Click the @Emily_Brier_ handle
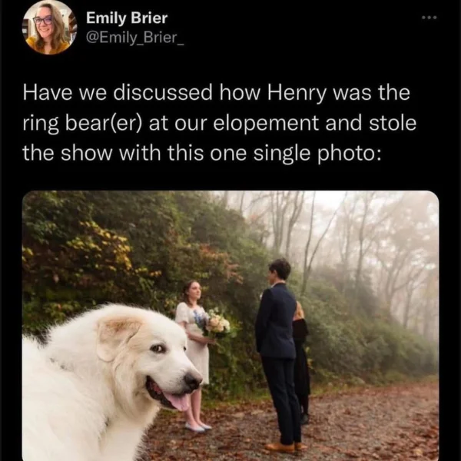 pyautogui.click(x=135, y=38)
